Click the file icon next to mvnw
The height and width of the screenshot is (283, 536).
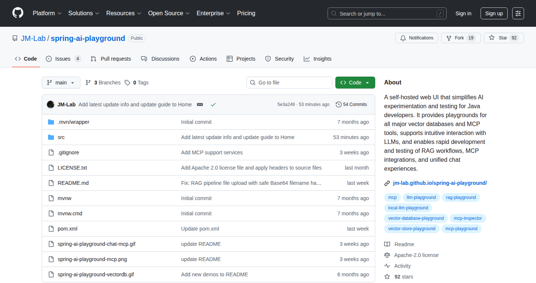pyautogui.click(x=51, y=198)
